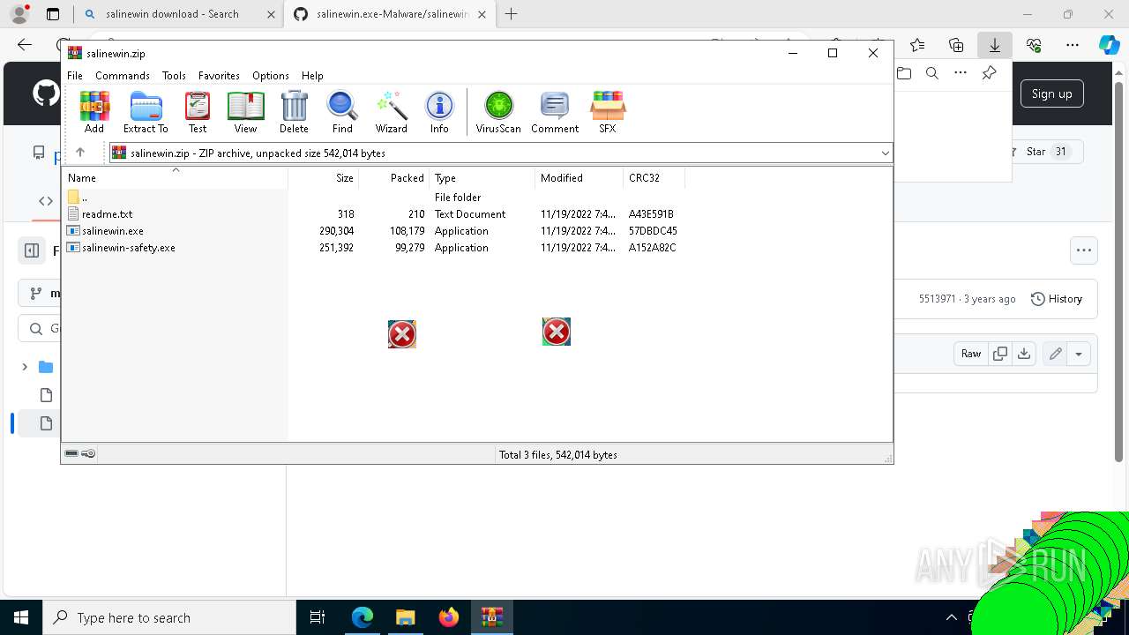Pin the Downloads flyout
Image resolution: width=1129 pixels, height=635 pixels.
pyautogui.click(x=989, y=73)
